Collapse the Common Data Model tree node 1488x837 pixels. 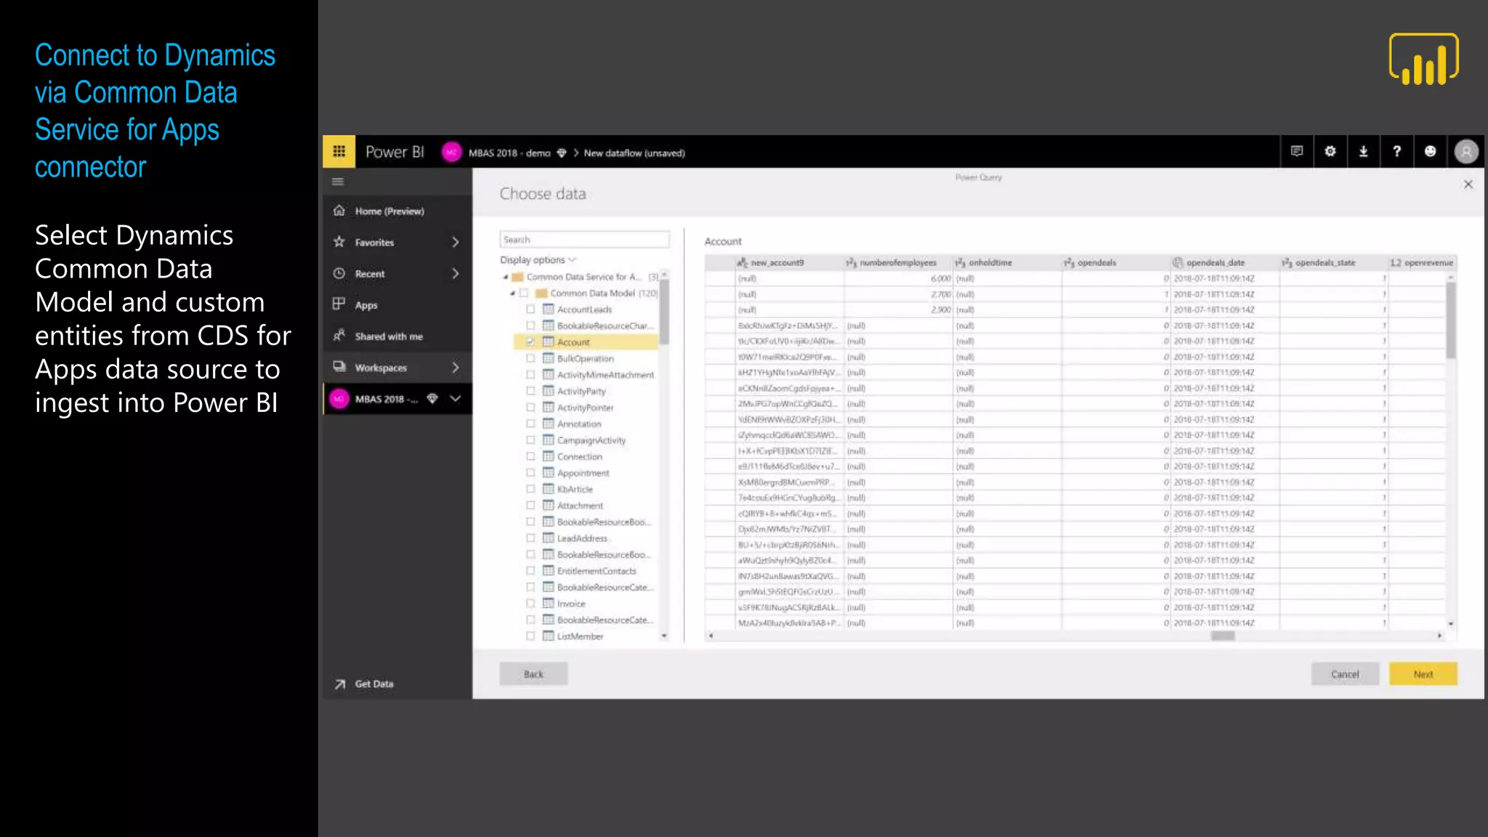[x=513, y=294]
